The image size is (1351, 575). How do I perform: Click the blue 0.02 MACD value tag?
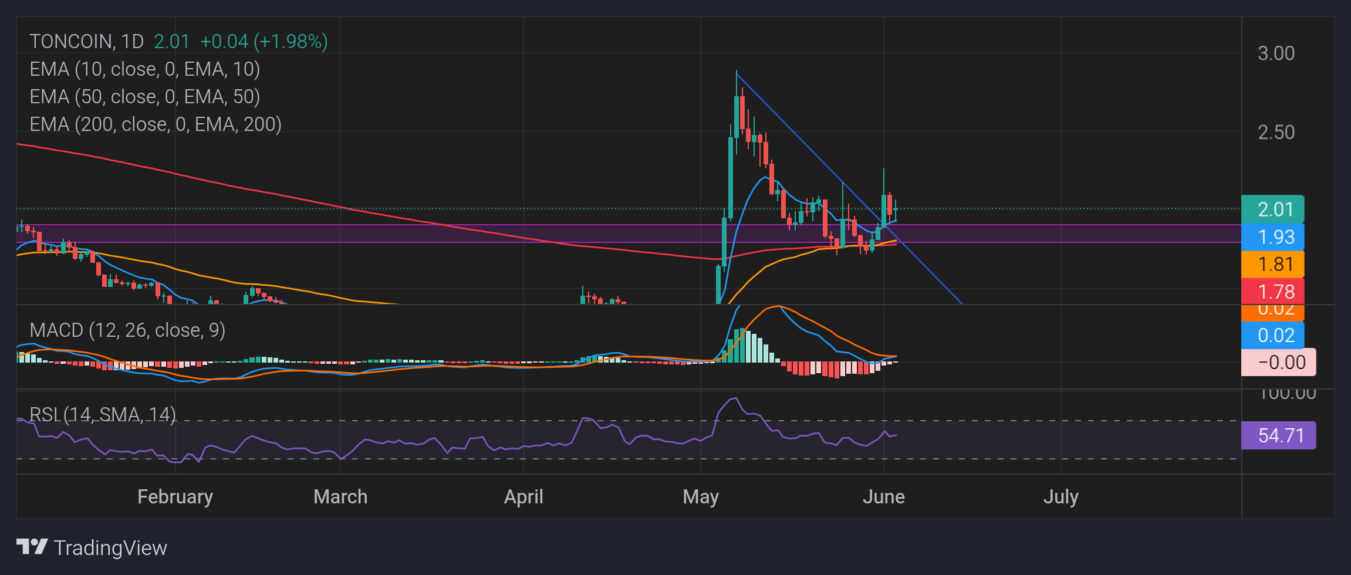1273,335
